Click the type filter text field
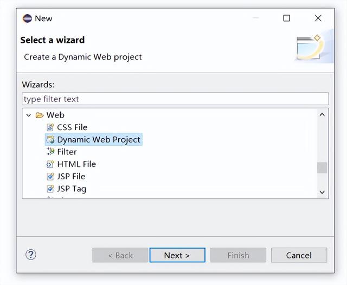 tap(175, 99)
